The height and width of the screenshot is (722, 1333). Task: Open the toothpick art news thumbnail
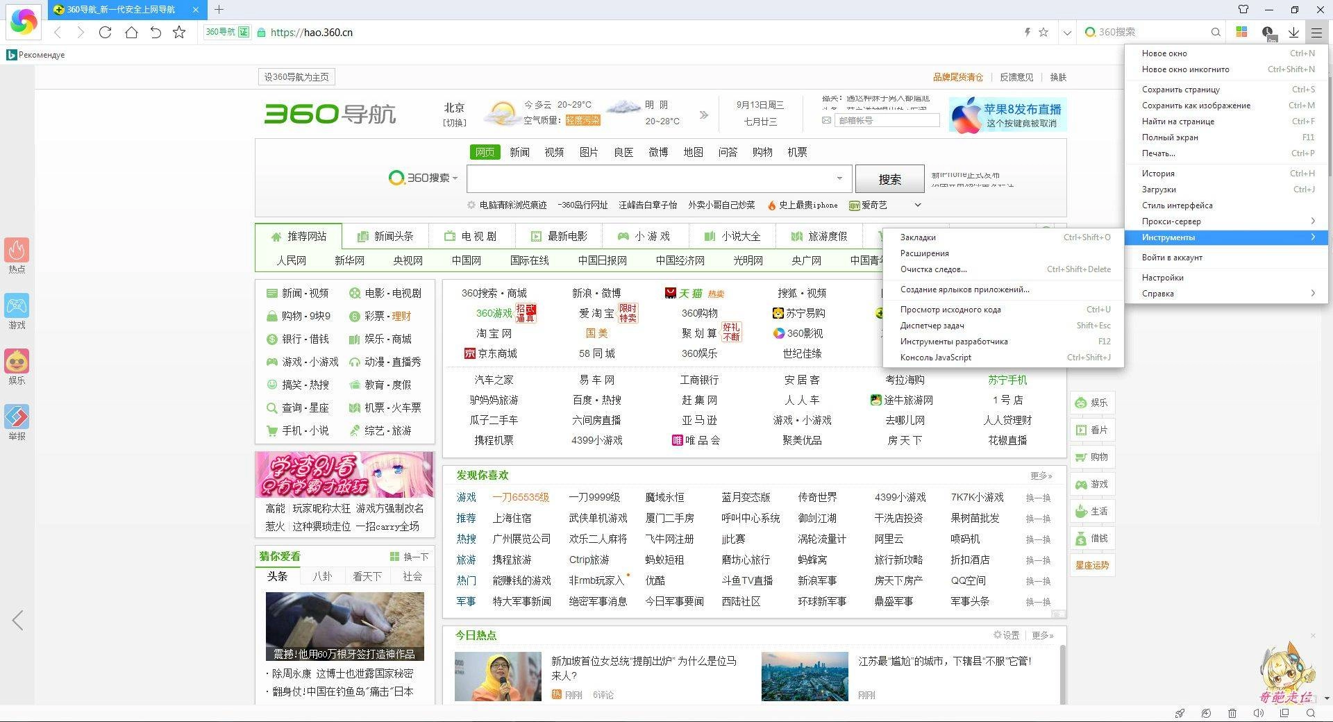pos(344,626)
